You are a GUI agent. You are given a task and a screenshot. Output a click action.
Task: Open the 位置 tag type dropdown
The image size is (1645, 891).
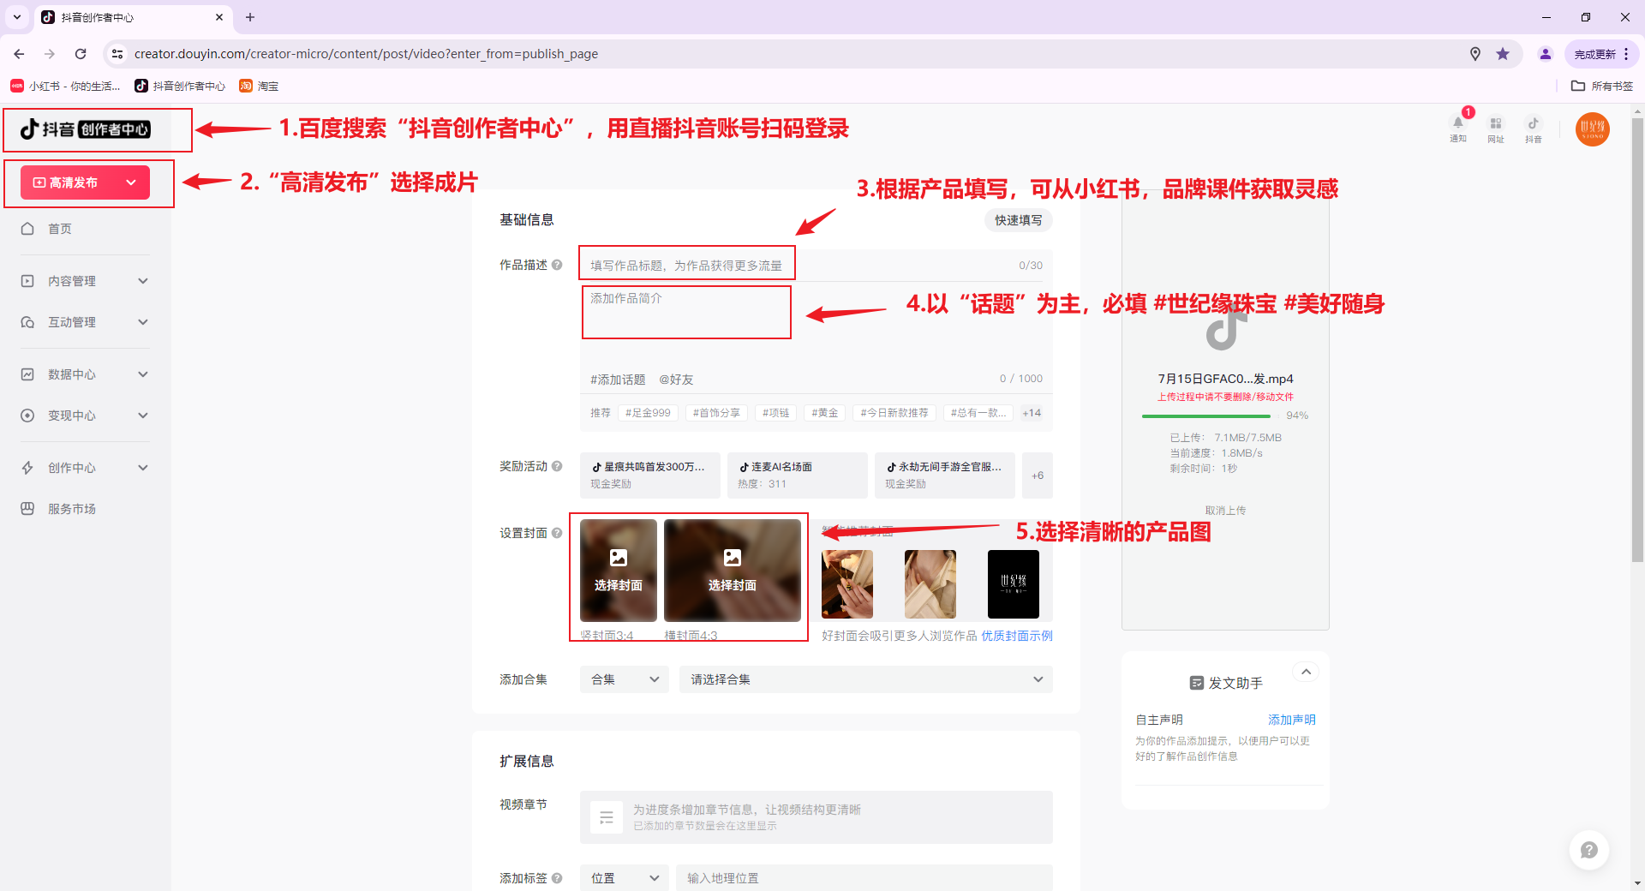click(624, 878)
